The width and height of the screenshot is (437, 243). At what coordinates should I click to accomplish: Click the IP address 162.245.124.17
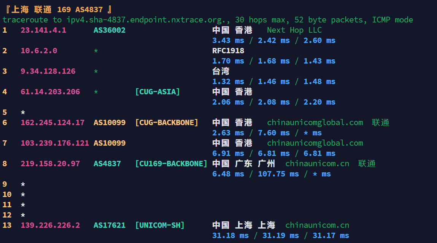pos(52,122)
